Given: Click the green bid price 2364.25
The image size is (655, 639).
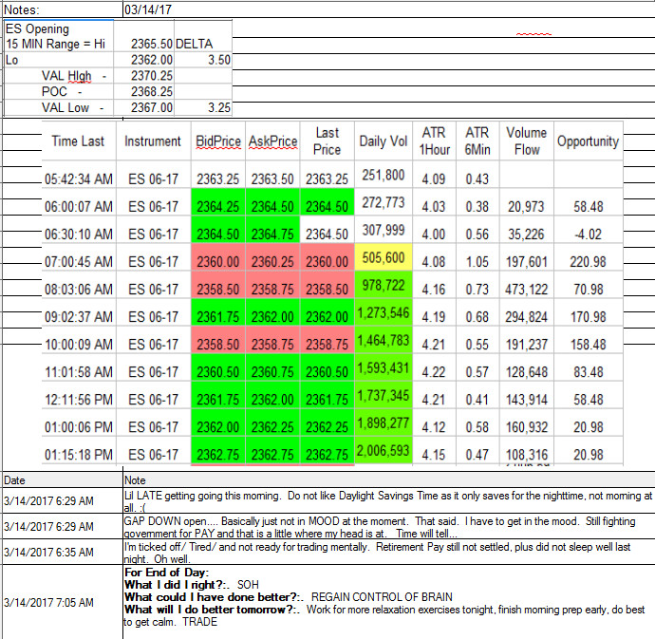Looking at the screenshot, I should [218, 202].
